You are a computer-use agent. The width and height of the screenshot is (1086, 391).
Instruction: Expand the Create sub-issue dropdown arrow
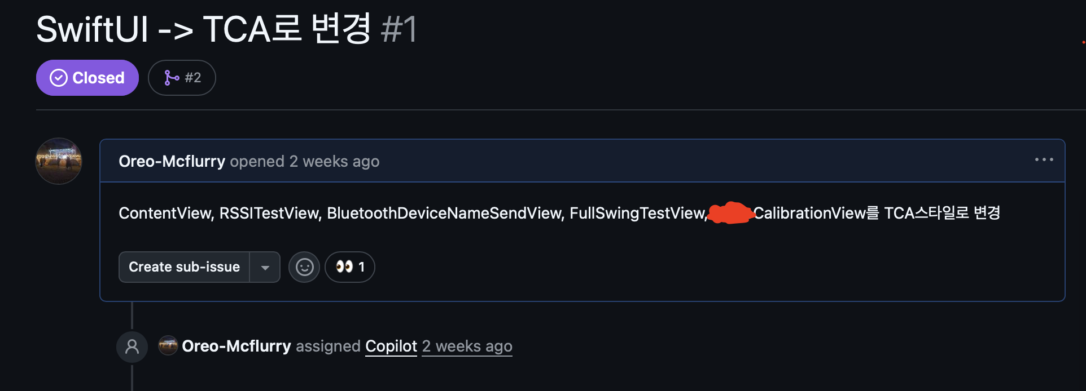[x=265, y=267]
